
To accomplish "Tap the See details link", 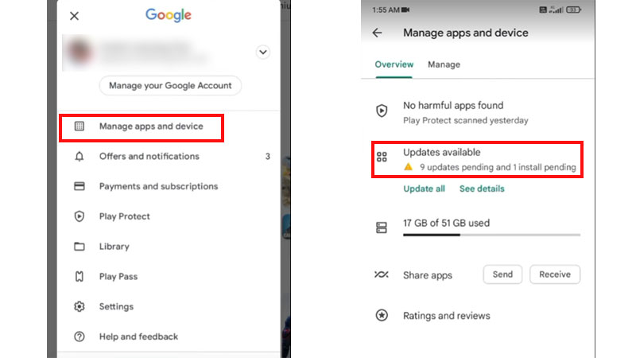I will (482, 189).
